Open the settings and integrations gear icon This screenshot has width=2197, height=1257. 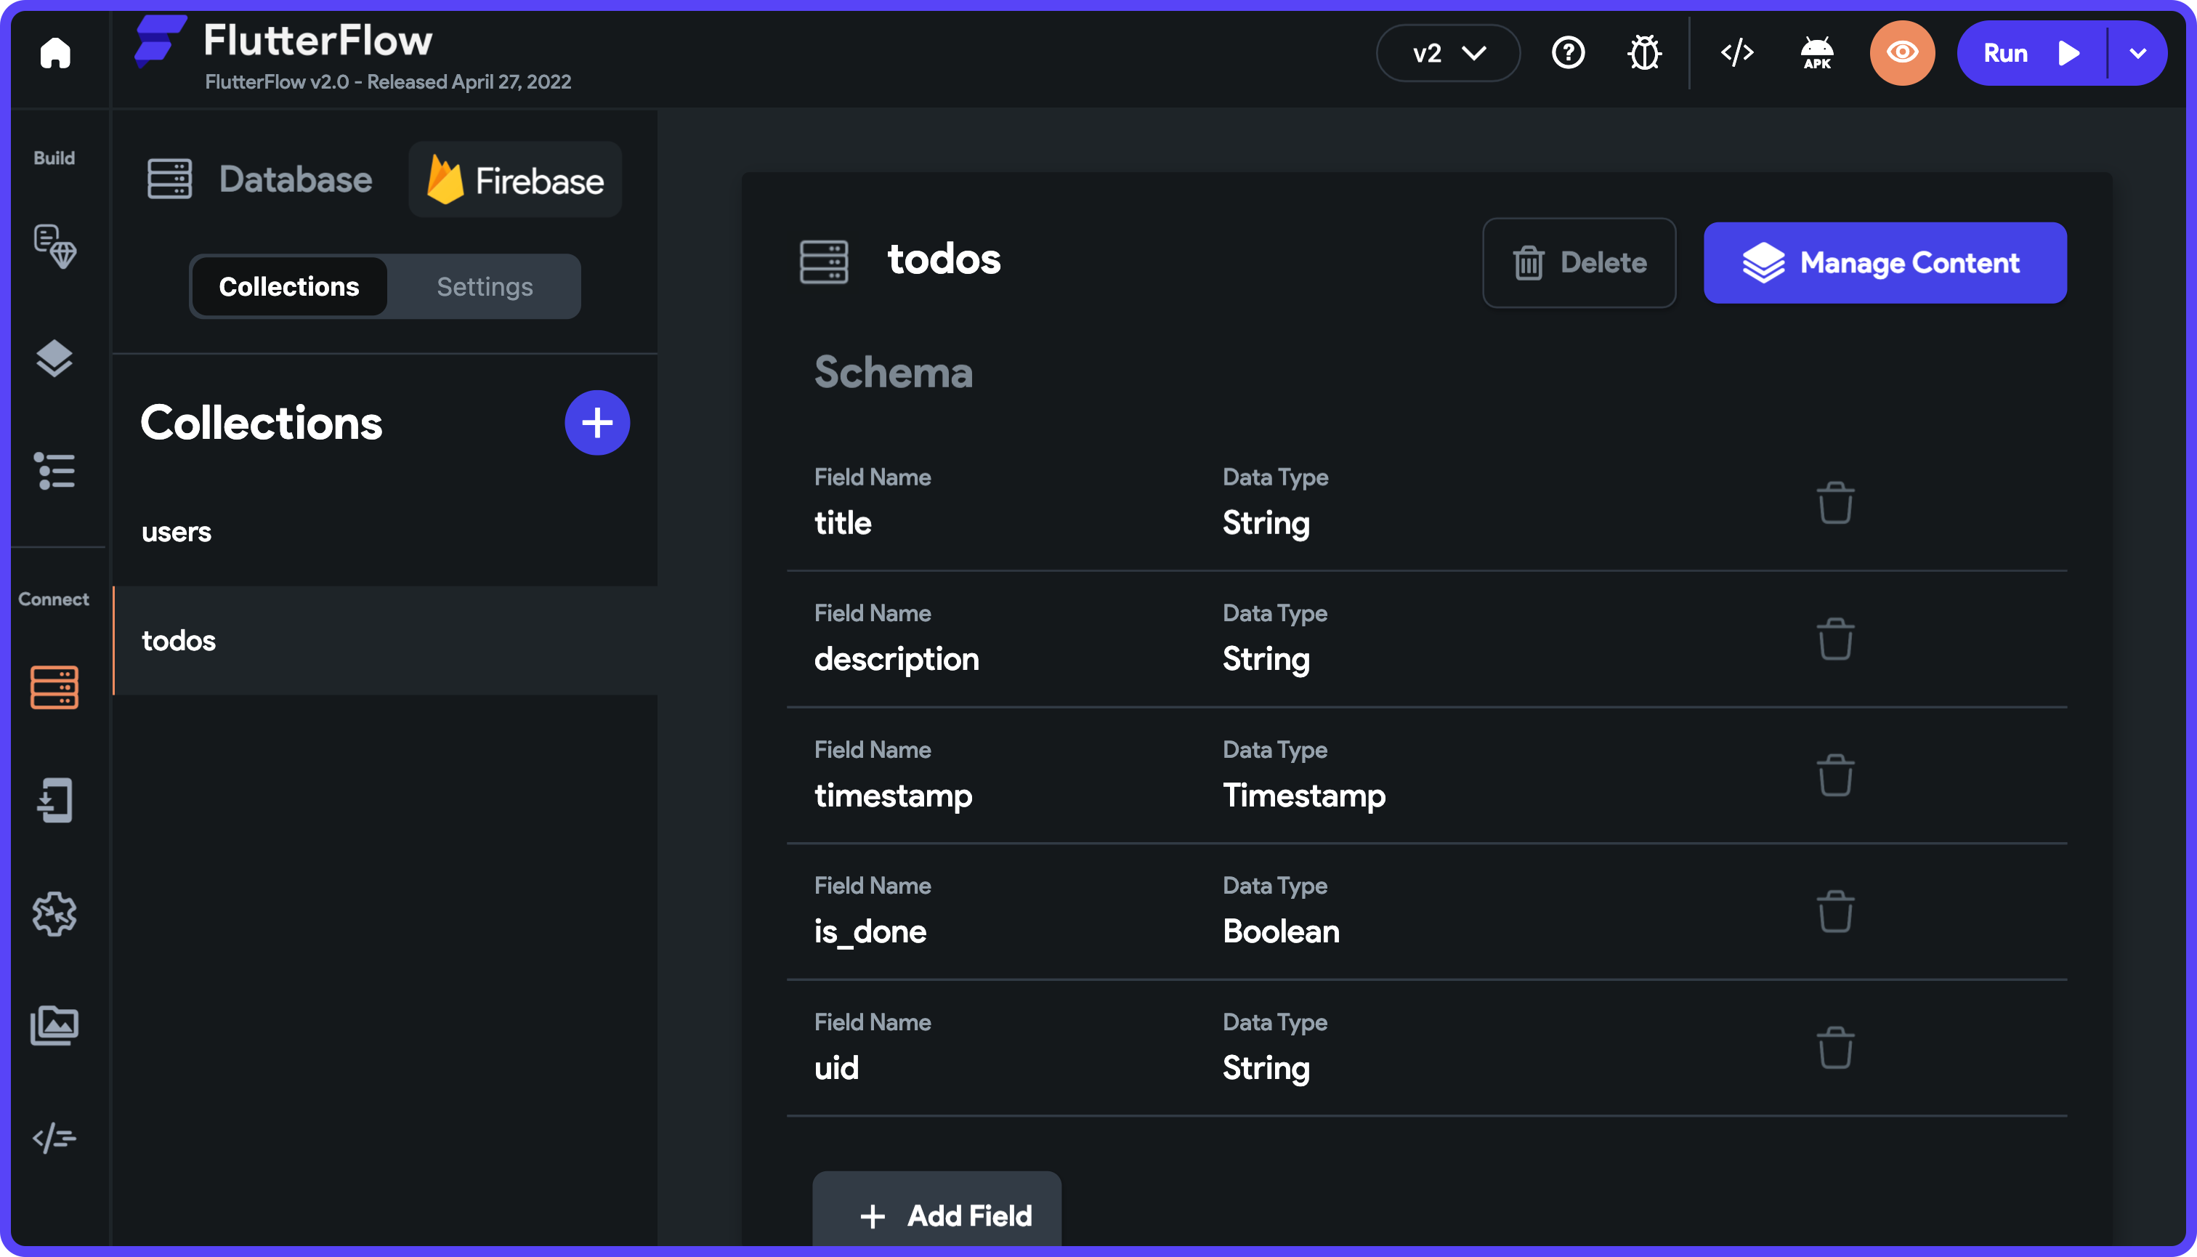[x=54, y=914]
